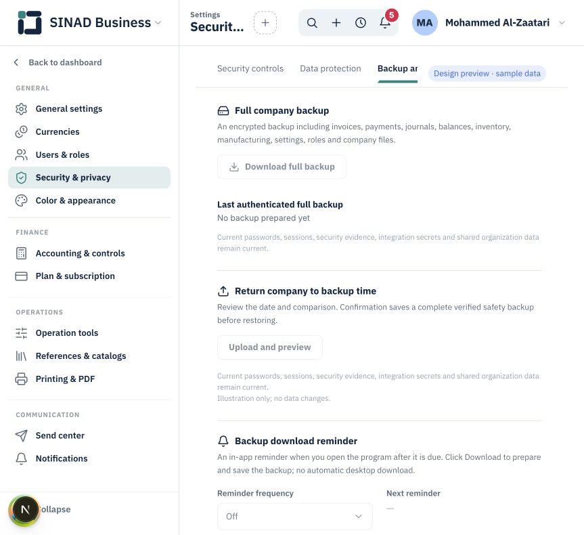Click 'Full company backup' heading

(x=282, y=111)
